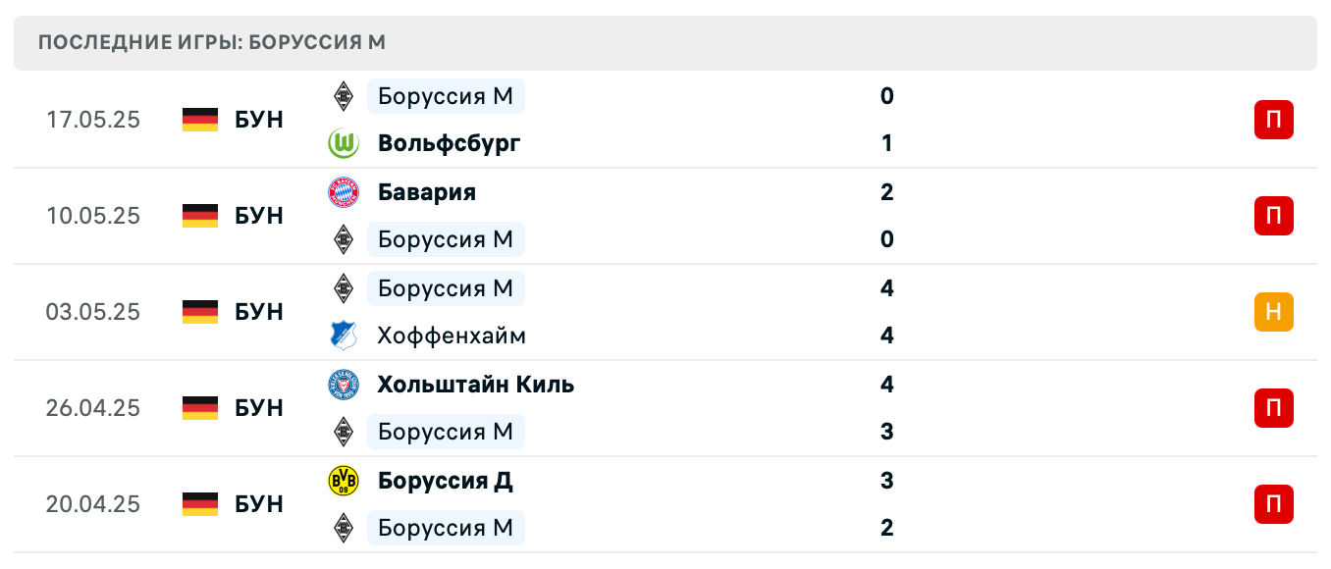The image size is (1331, 569).
Task: Open the Вольфсбург team link
Action: 449,144
